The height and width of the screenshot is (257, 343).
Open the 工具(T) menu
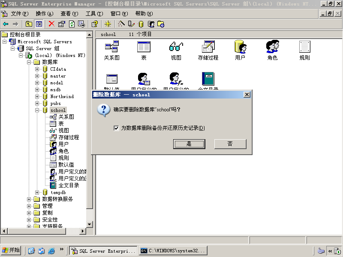(x=94, y=14)
